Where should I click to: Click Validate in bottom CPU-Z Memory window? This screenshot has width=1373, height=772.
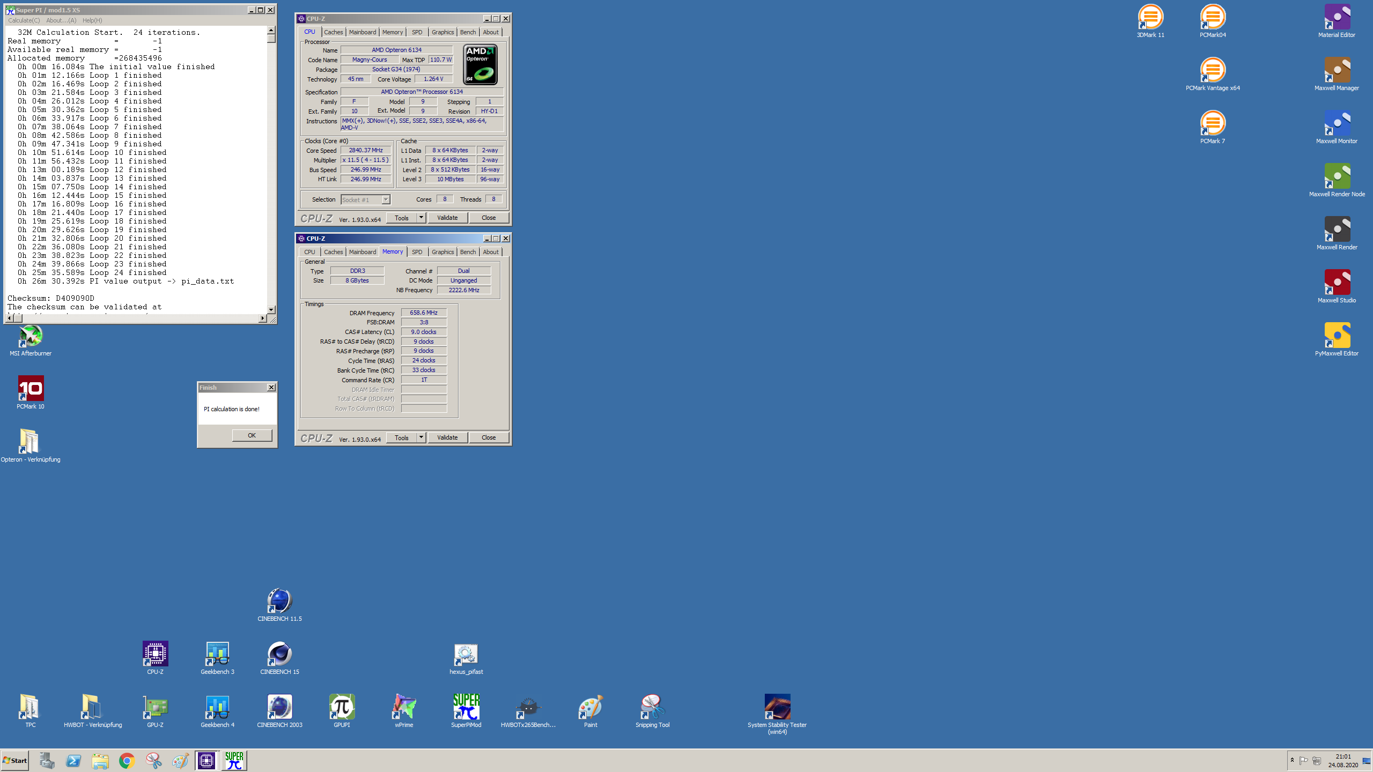tap(447, 437)
